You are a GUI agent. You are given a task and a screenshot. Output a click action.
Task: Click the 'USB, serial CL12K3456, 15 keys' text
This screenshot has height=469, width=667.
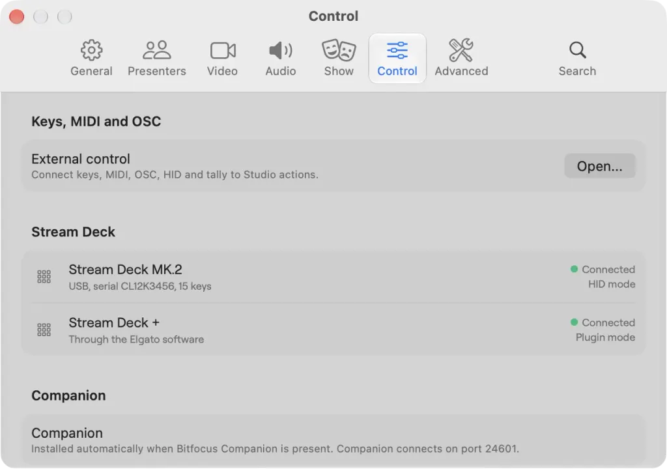click(140, 287)
